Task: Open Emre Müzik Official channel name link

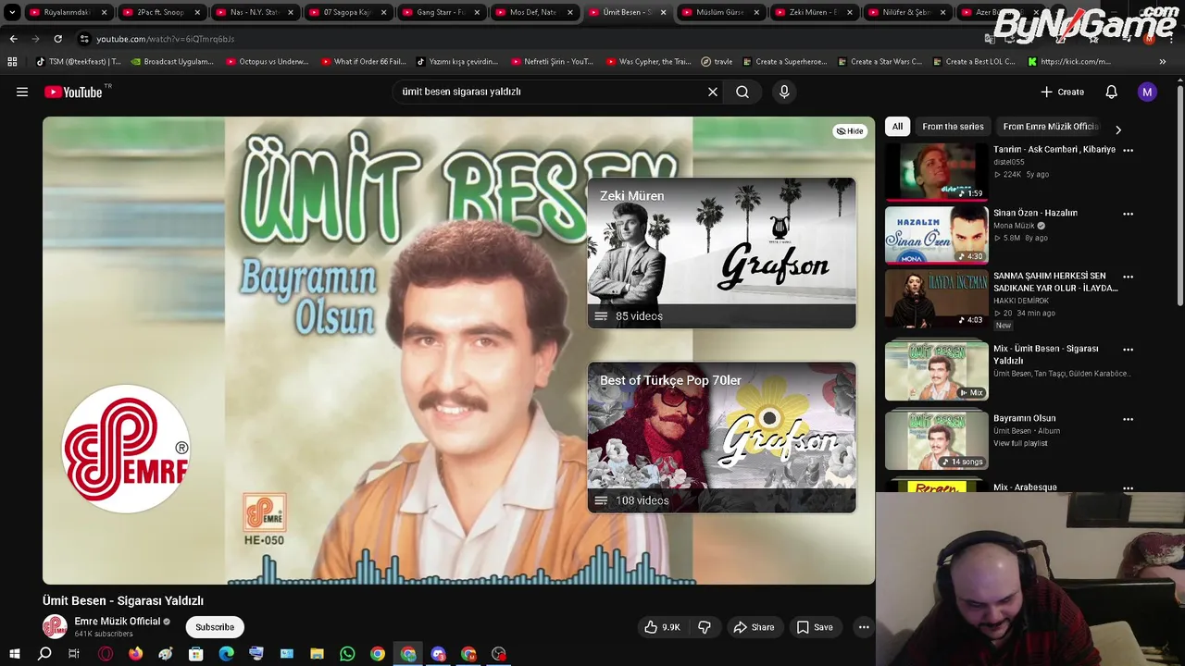Action: [118, 622]
